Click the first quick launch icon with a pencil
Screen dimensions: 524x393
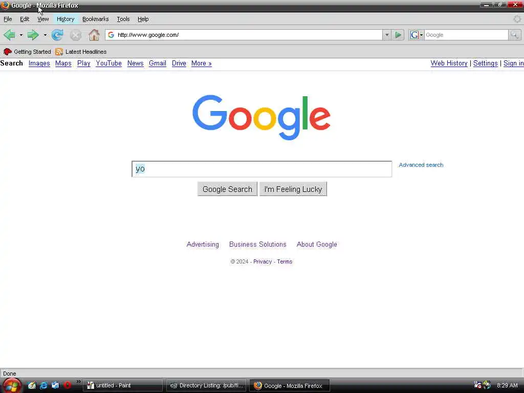tap(32, 385)
